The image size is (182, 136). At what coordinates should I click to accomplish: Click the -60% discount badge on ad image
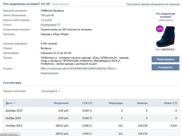coord(160,29)
